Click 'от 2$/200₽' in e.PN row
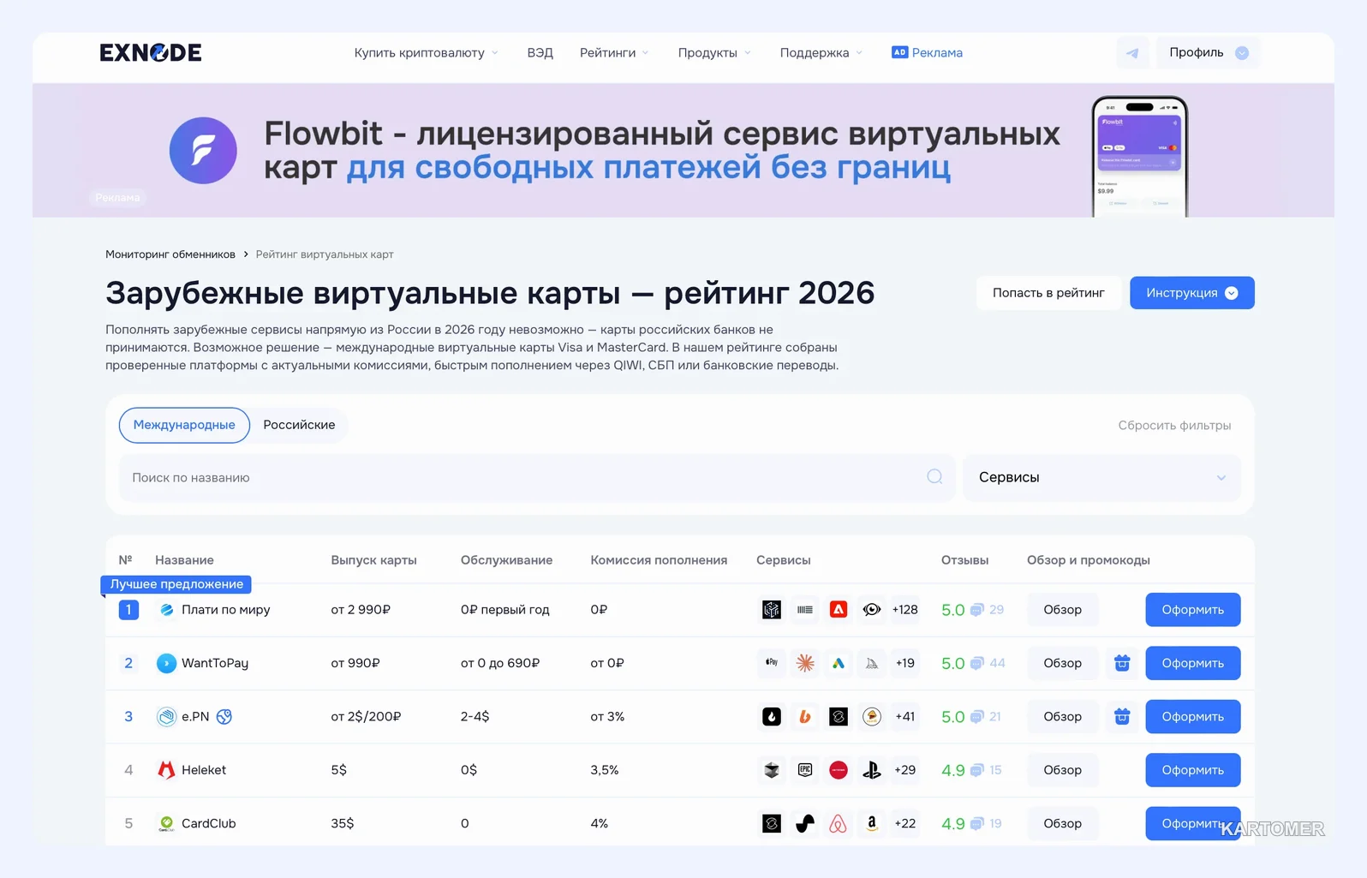 366,717
